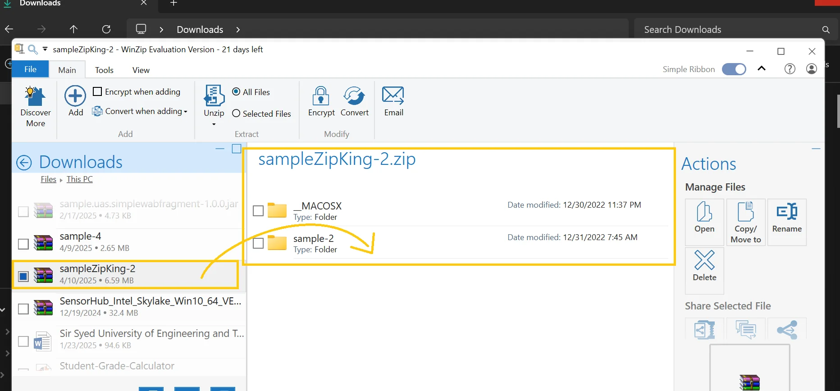Maximize the Downloads files pane
Screen dimensions: 840x391
click(237, 149)
